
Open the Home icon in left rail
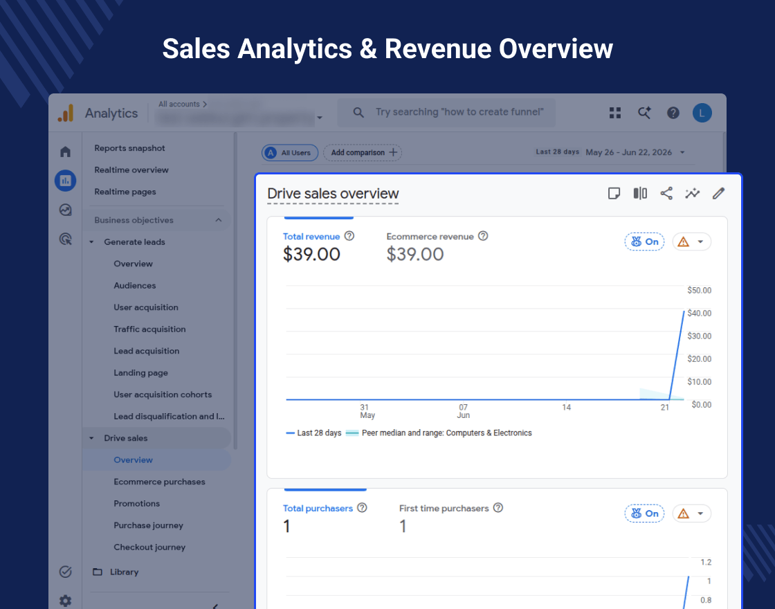[x=65, y=152]
